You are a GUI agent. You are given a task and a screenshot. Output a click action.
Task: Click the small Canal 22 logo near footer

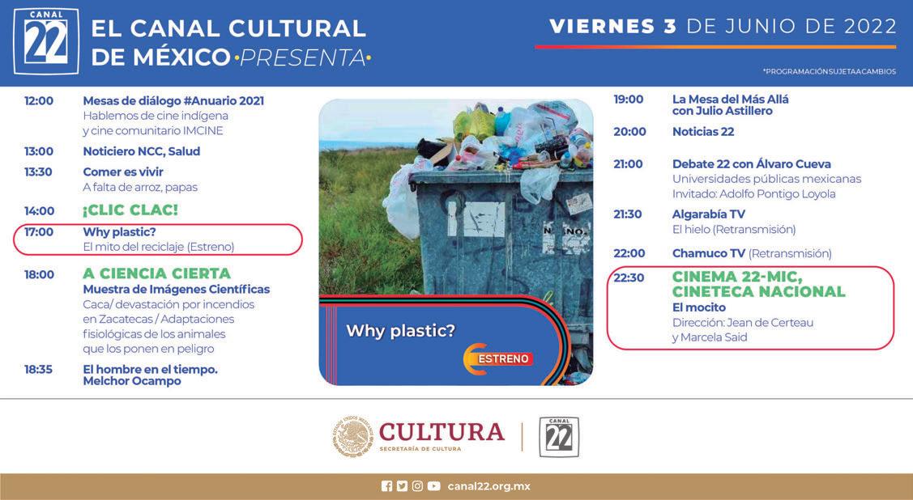tap(559, 437)
